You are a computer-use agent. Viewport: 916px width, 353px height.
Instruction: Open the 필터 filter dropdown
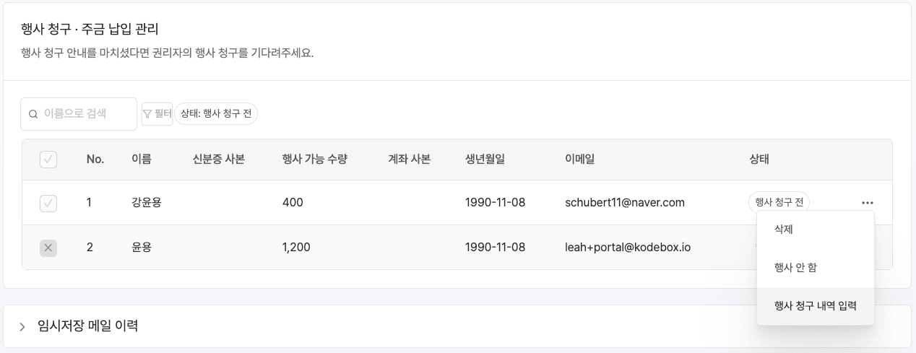pyautogui.click(x=157, y=114)
